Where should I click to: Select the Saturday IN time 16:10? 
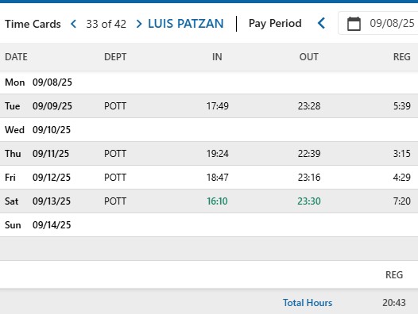click(x=217, y=201)
